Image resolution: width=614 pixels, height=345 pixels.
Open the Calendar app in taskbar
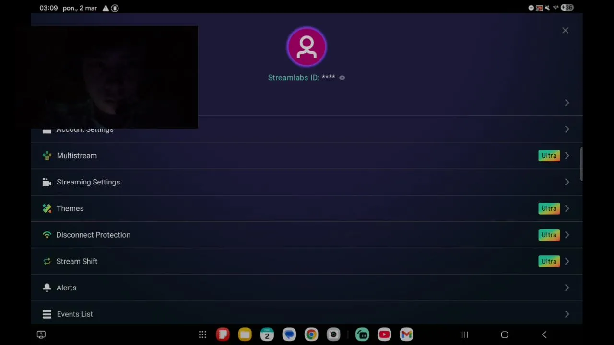pos(267,334)
